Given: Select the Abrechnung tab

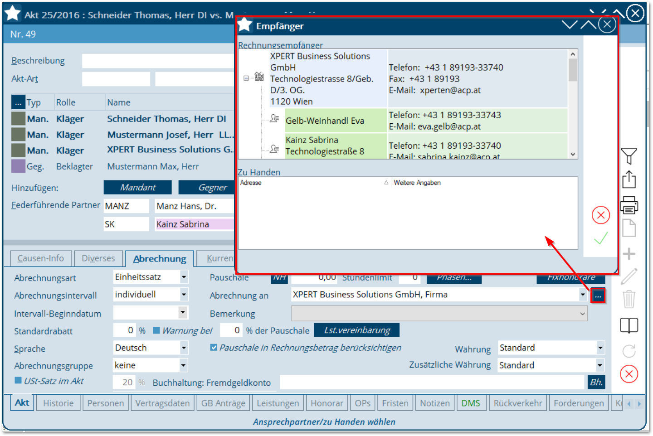Looking at the screenshot, I should coord(160,259).
